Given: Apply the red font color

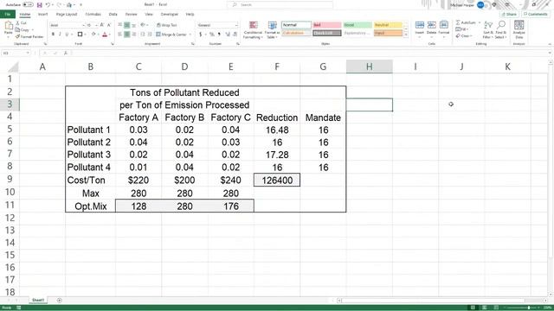Looking at the screenshot, I should [x=105, y=35].
